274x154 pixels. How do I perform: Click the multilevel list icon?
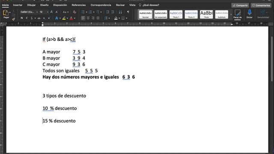(x=98, y=12)
